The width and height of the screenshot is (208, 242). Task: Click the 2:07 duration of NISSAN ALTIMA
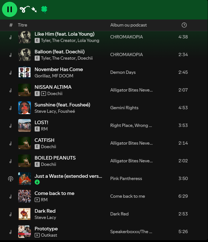tap(183, 90)
